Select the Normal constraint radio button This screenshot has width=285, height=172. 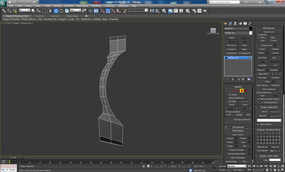pyautogui.click(x=269, y=40)
